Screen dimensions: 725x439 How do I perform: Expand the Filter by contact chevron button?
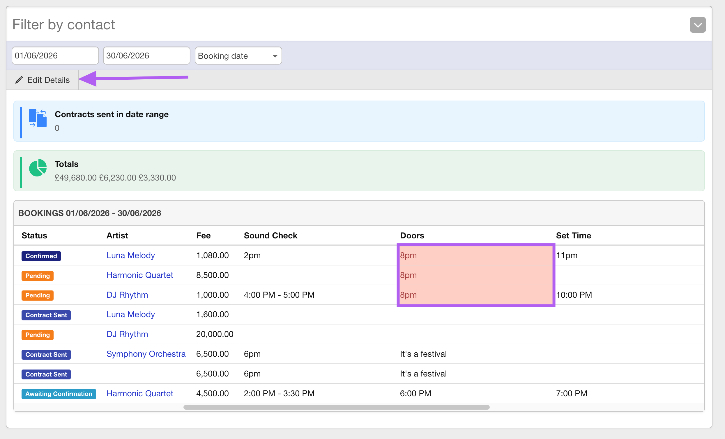click(x=697, y=25)
